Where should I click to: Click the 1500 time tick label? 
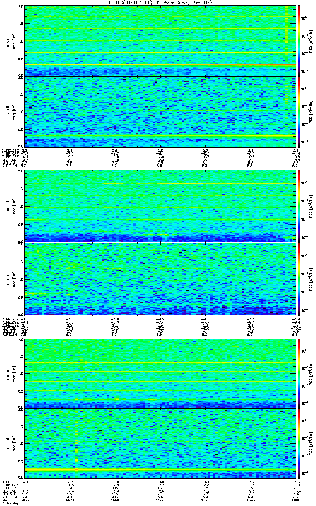tap(160, 500)
